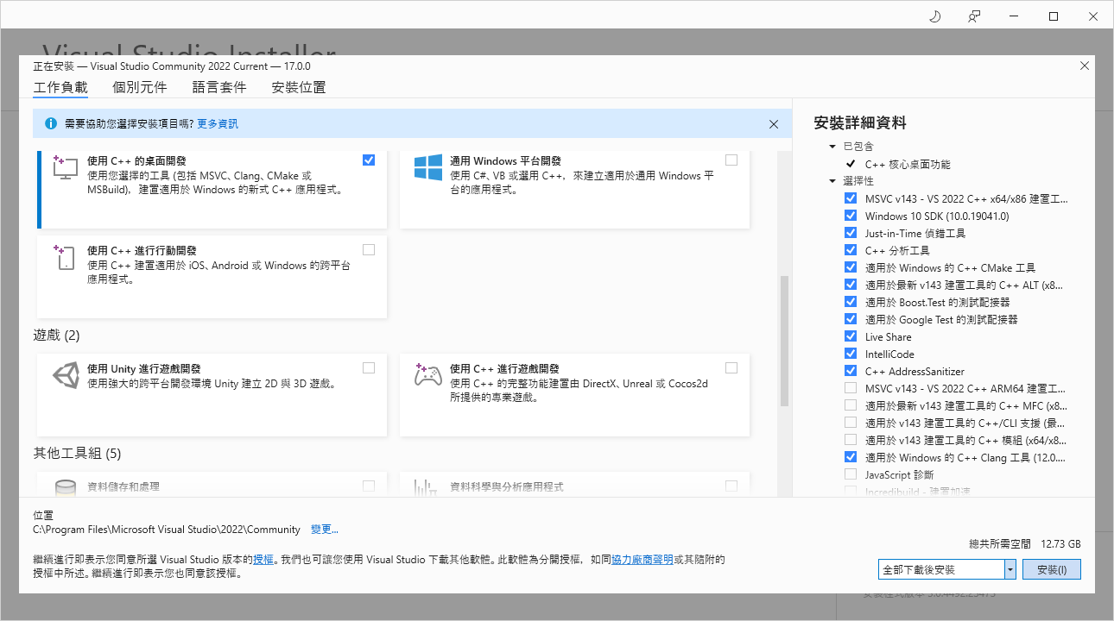This screenshot has height=621, width=1114.
Task: Uncheck the Google Test 測試配接器 checkbox
Action: pos(851,319)
